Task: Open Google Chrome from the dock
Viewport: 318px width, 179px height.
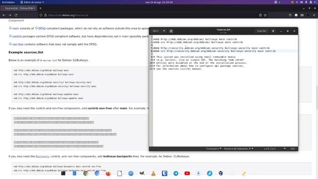Action: tap(86, 174)
